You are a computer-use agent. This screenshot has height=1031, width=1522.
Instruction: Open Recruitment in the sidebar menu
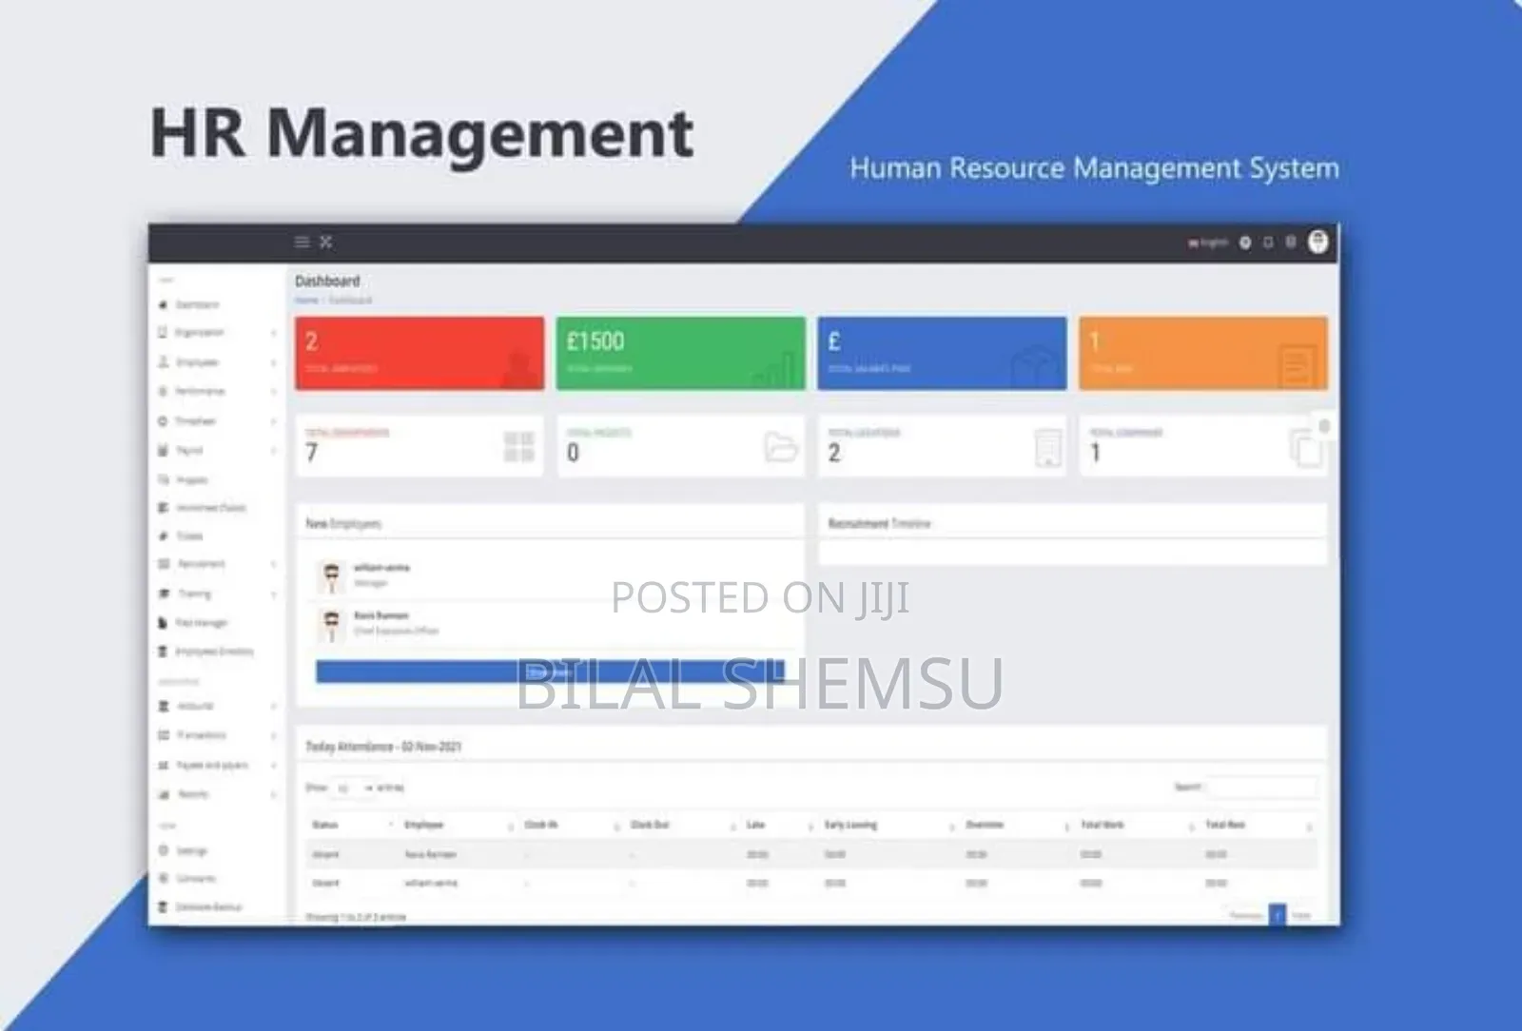(x=201, y=564)
